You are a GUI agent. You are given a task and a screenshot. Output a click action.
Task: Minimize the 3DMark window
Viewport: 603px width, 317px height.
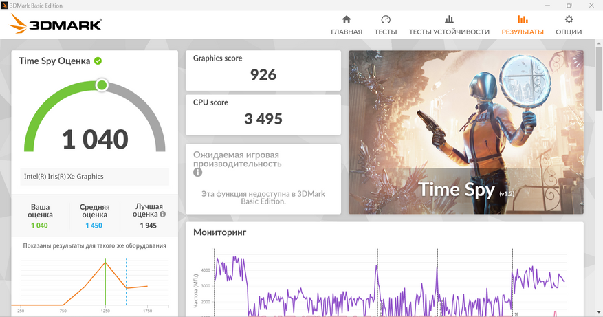547,6
